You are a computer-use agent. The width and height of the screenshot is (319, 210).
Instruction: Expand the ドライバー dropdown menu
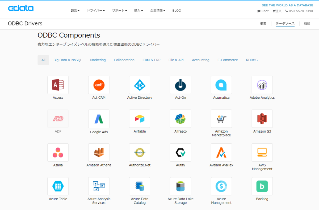[96, 11]
